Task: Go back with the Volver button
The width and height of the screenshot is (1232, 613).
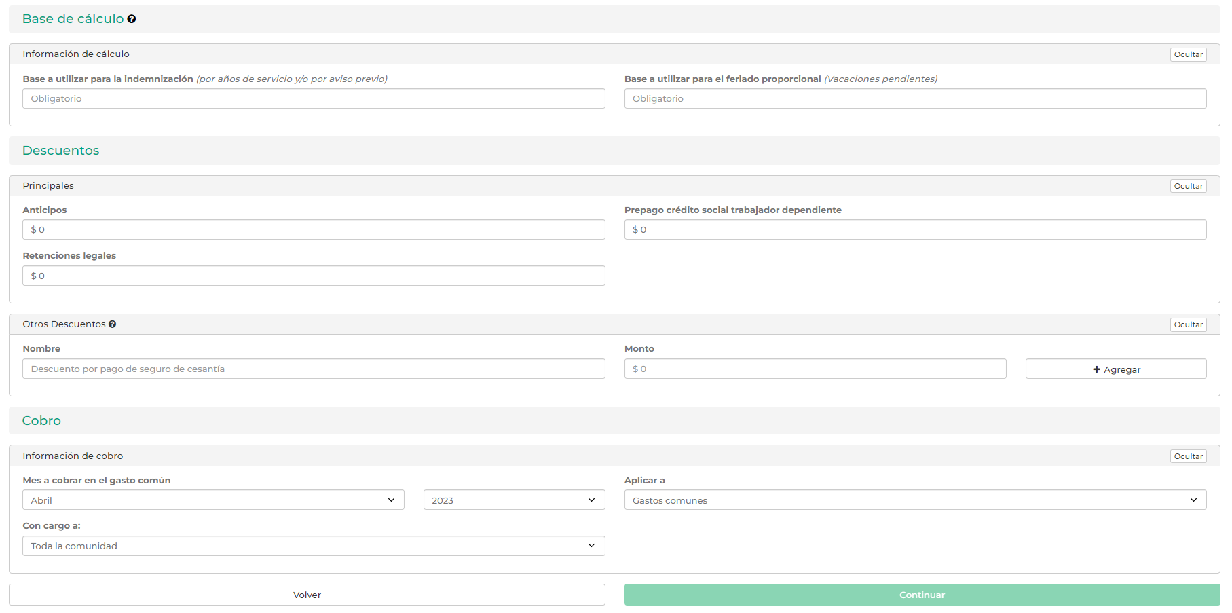Action: pos(307,595)
